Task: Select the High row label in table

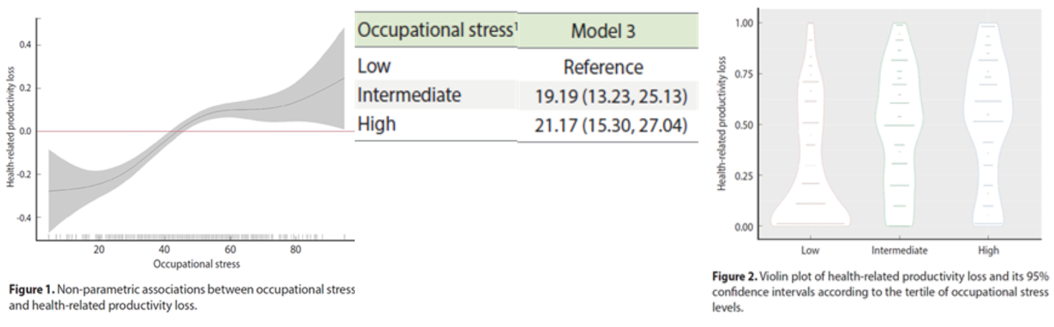Action: tap(376, 124)
